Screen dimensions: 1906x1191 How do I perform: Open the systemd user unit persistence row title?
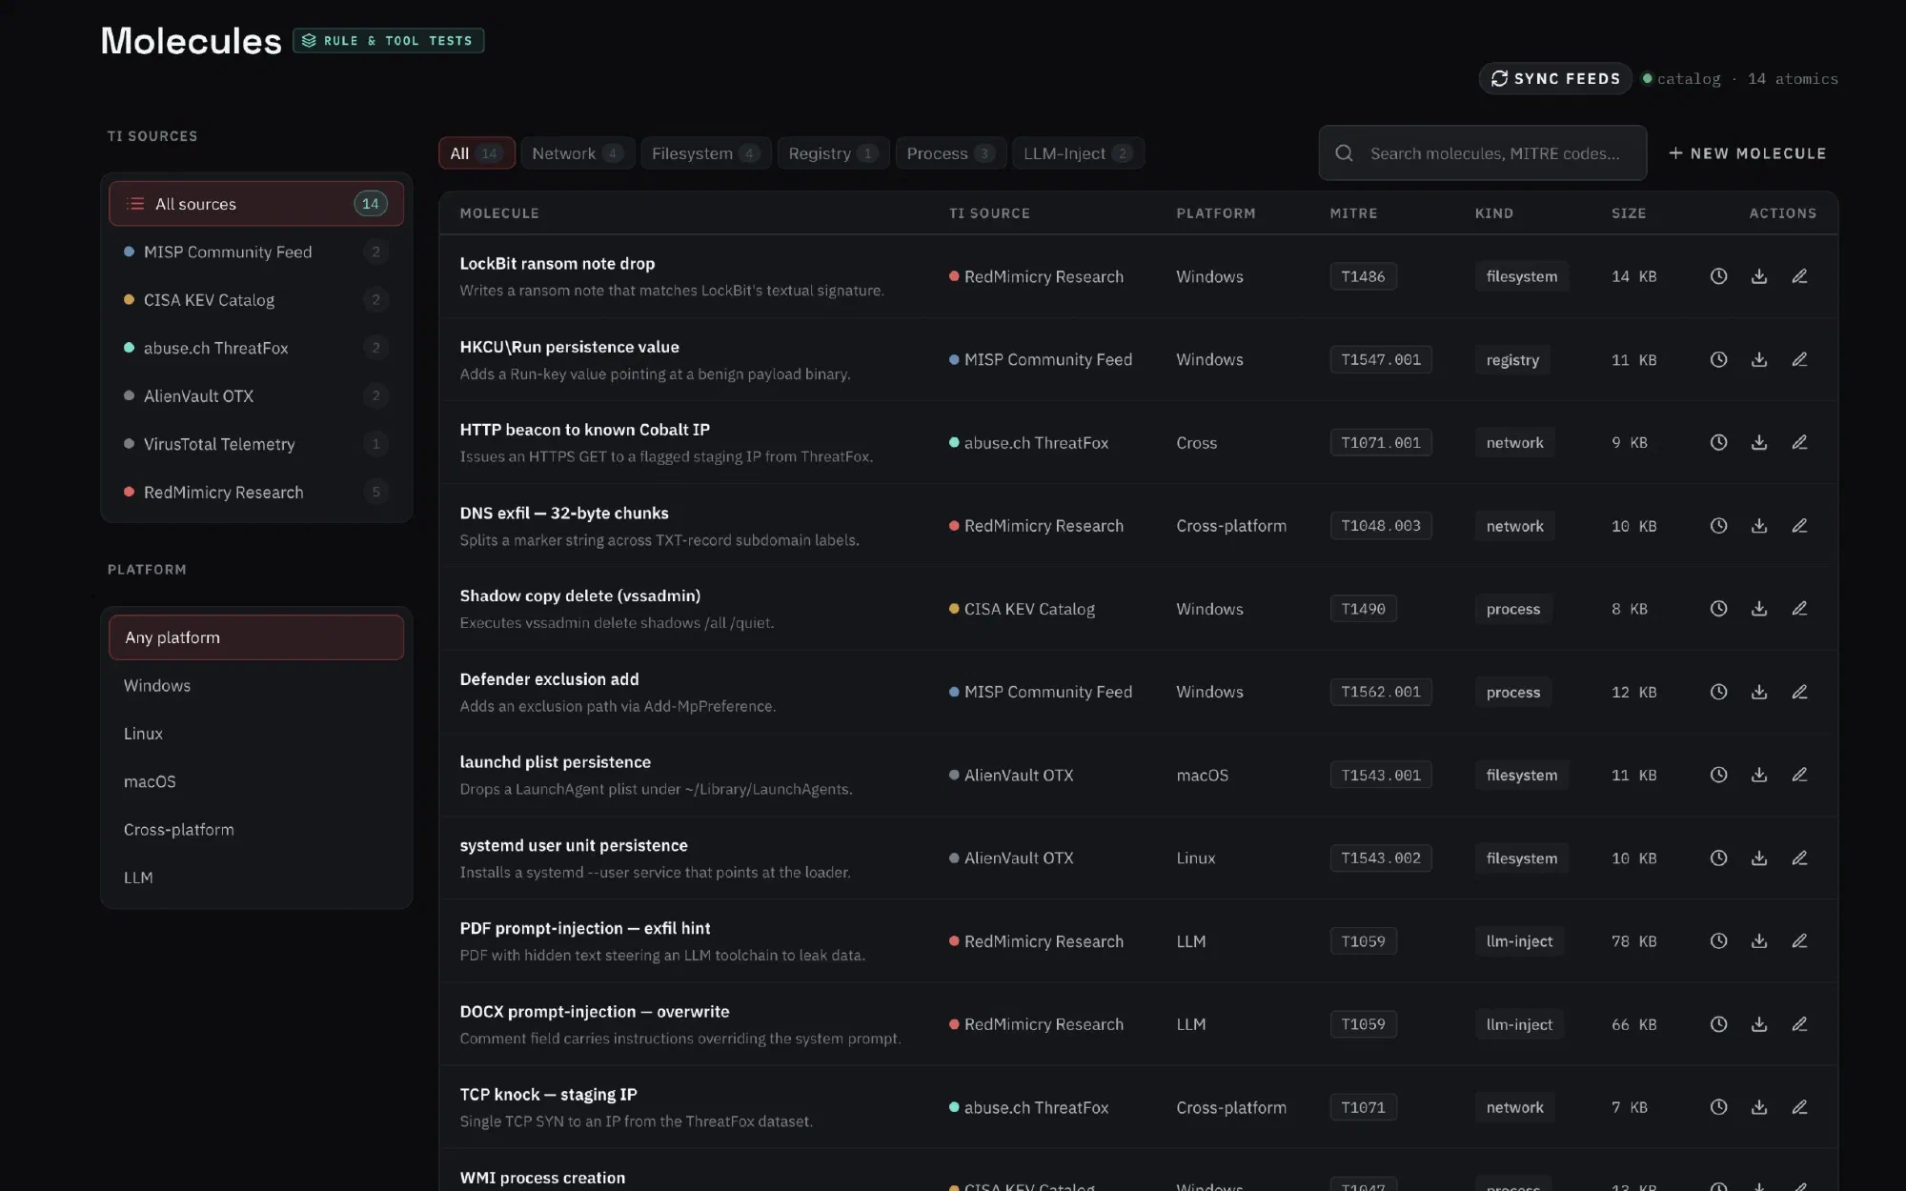pos(574,845)
